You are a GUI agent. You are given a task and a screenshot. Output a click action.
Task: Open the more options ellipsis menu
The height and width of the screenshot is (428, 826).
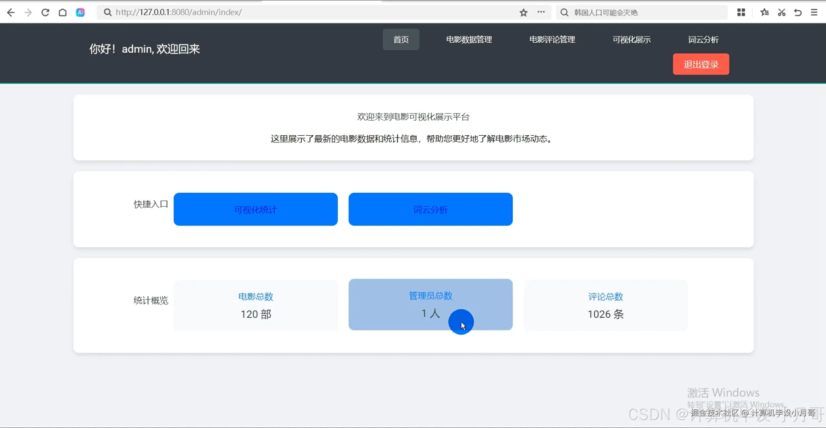tap(541, 12)
